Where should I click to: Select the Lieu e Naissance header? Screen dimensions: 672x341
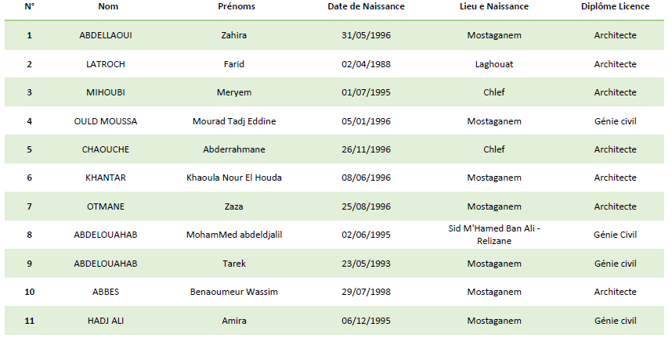494,6
